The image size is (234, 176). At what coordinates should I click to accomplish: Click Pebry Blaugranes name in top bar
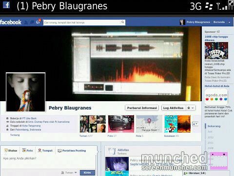(x=198, y=22)
